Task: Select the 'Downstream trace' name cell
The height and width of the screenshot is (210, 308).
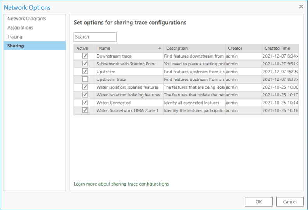Action: 130,56
